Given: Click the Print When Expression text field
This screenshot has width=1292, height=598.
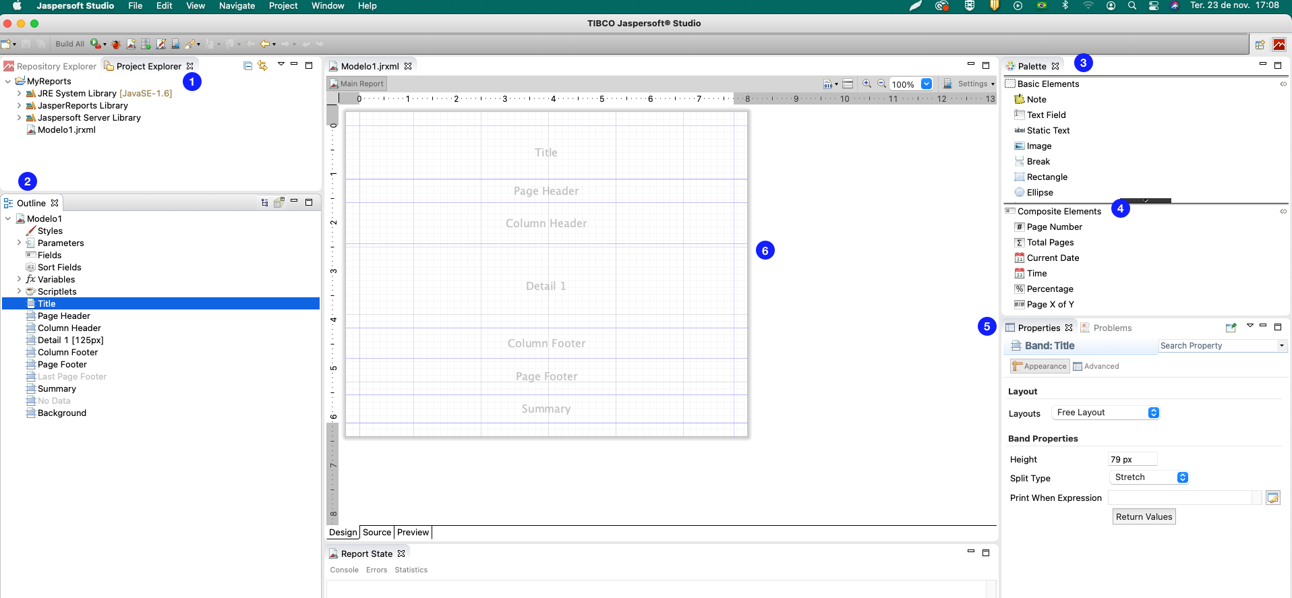Looking at the screenshot, I should tap(1180, 498).
